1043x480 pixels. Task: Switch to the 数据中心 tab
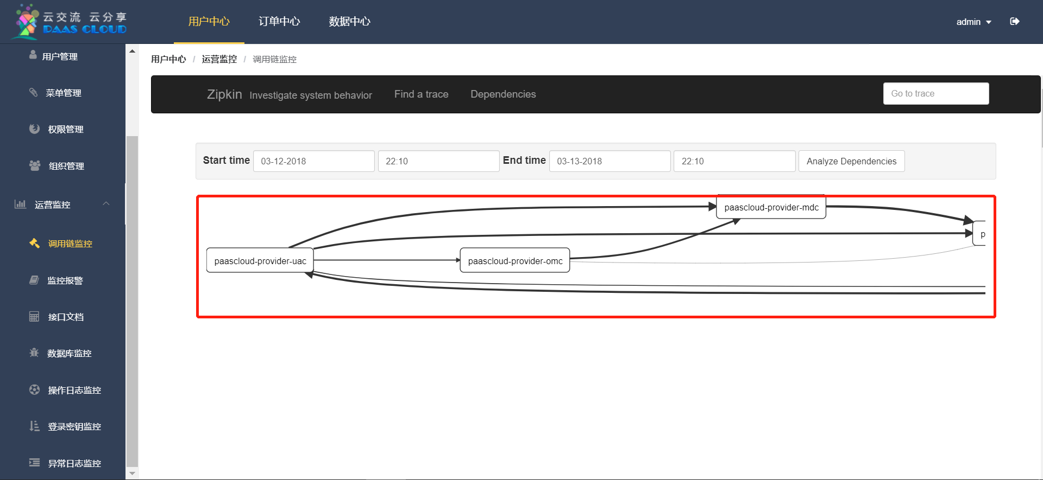[x=349, y=22]
